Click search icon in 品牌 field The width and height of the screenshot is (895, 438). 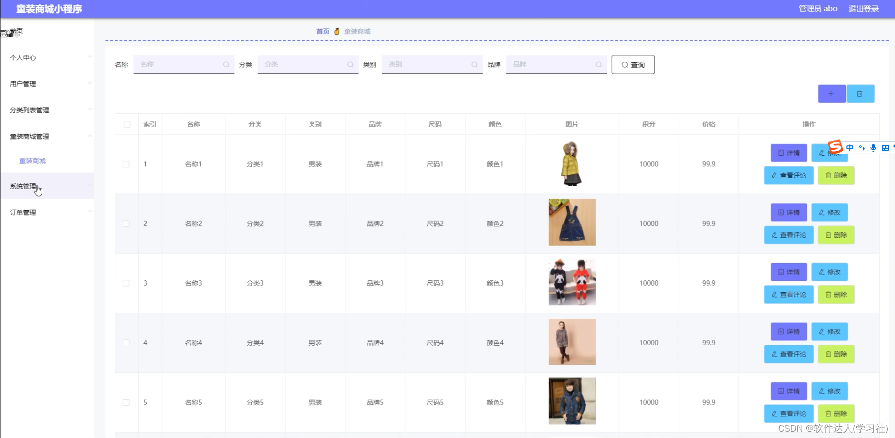599,64
